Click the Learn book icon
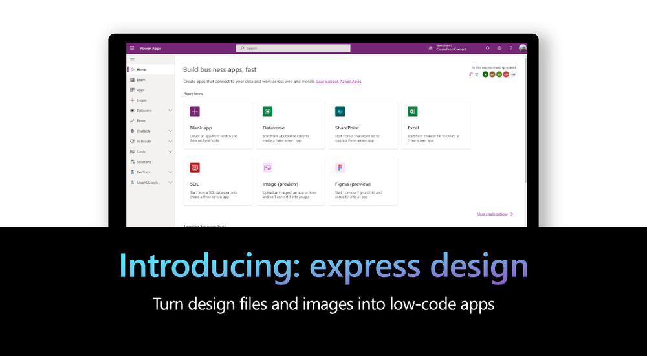The height and width of the screenshot is (356, 647). (x=132, y=80)
